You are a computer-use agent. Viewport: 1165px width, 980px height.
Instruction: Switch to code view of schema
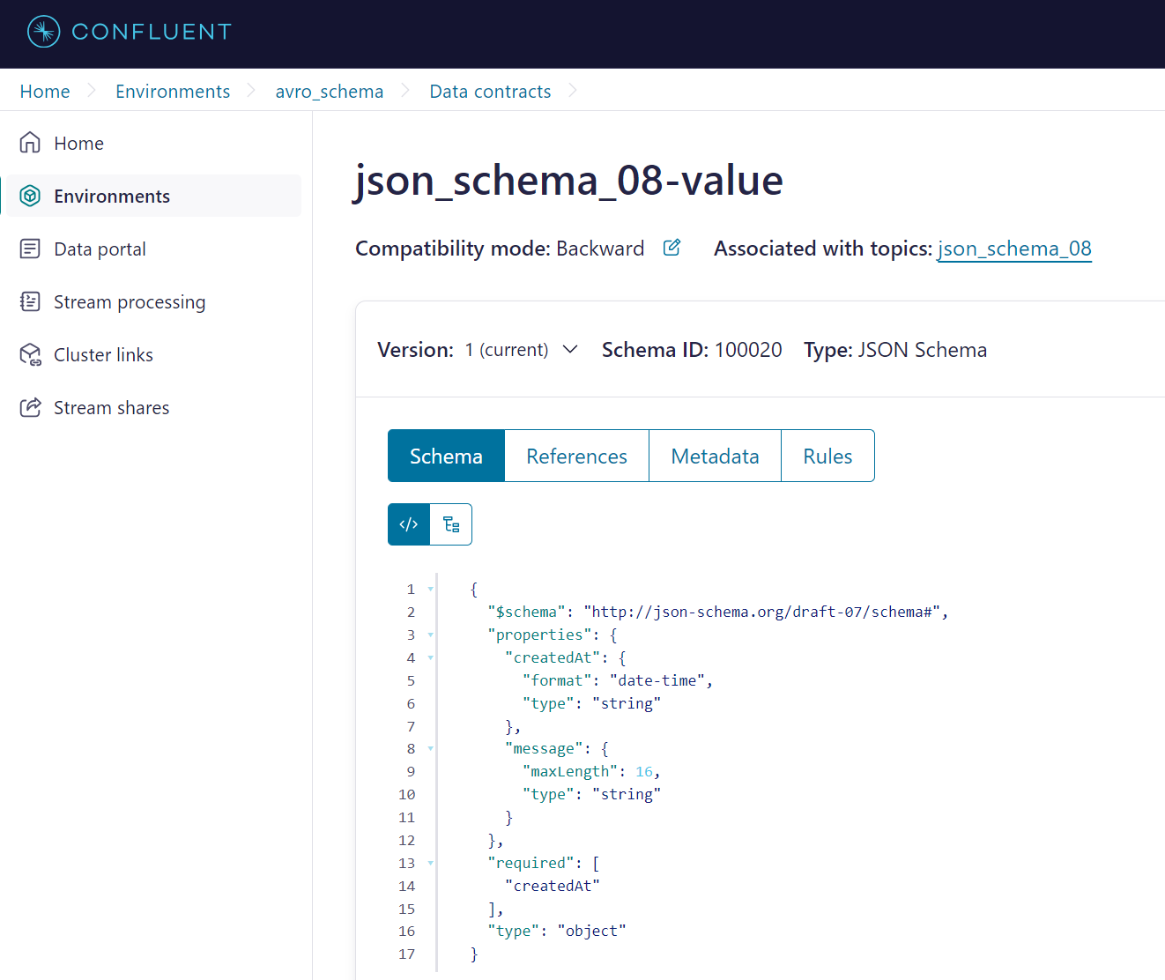coord(409,524)
